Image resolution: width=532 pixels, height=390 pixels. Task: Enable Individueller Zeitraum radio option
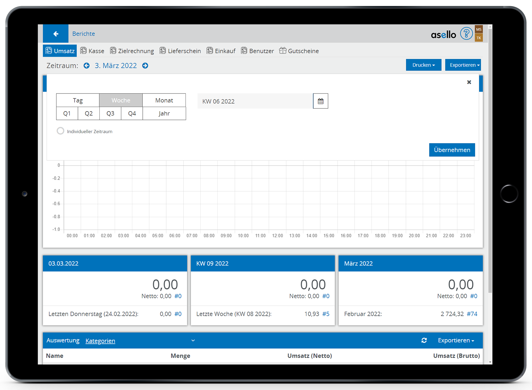60,131
